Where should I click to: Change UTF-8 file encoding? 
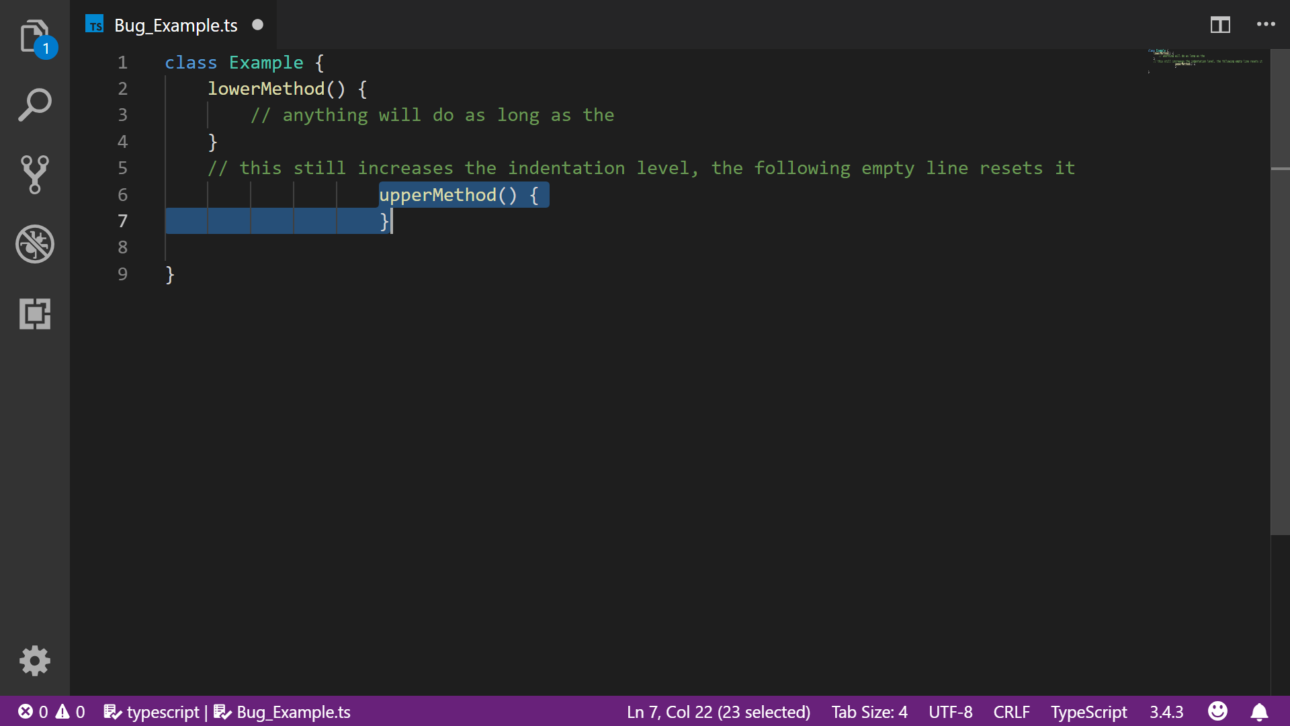(950, 711)
